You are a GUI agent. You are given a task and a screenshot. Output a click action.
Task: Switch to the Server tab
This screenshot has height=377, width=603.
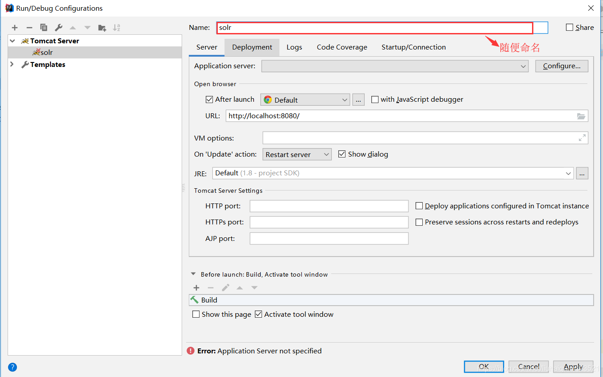click(x=207, y=47)
